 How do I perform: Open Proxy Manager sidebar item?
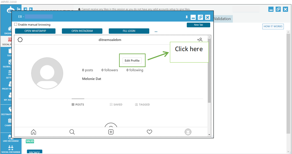coord(7,86)
